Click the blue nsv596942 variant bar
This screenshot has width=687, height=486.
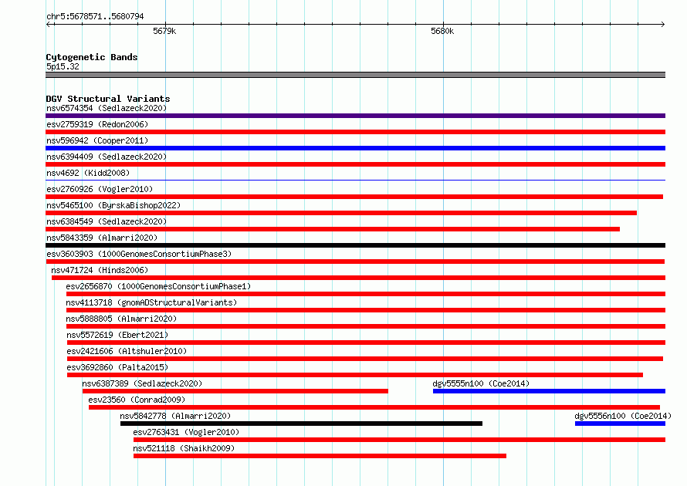click(x=355, y=148)
